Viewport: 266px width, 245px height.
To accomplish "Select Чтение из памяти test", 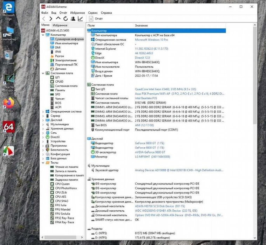I will [x=67, y=167].
